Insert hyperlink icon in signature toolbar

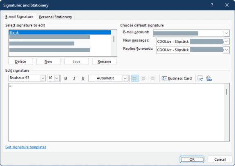click(x=209, y=78)
